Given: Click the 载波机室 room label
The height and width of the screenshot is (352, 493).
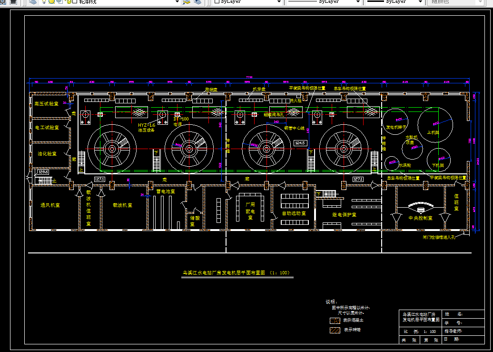Looking at the screenshot, I should (x=123, y=205).
